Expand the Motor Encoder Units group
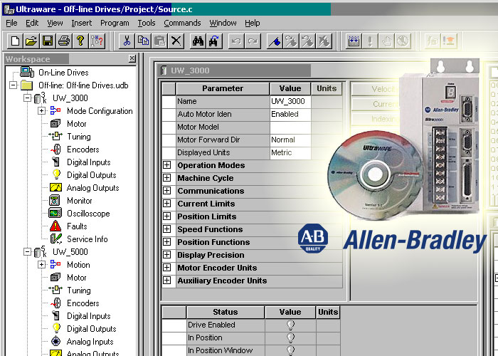Screen dimensions: 498x356 (166, 268)
